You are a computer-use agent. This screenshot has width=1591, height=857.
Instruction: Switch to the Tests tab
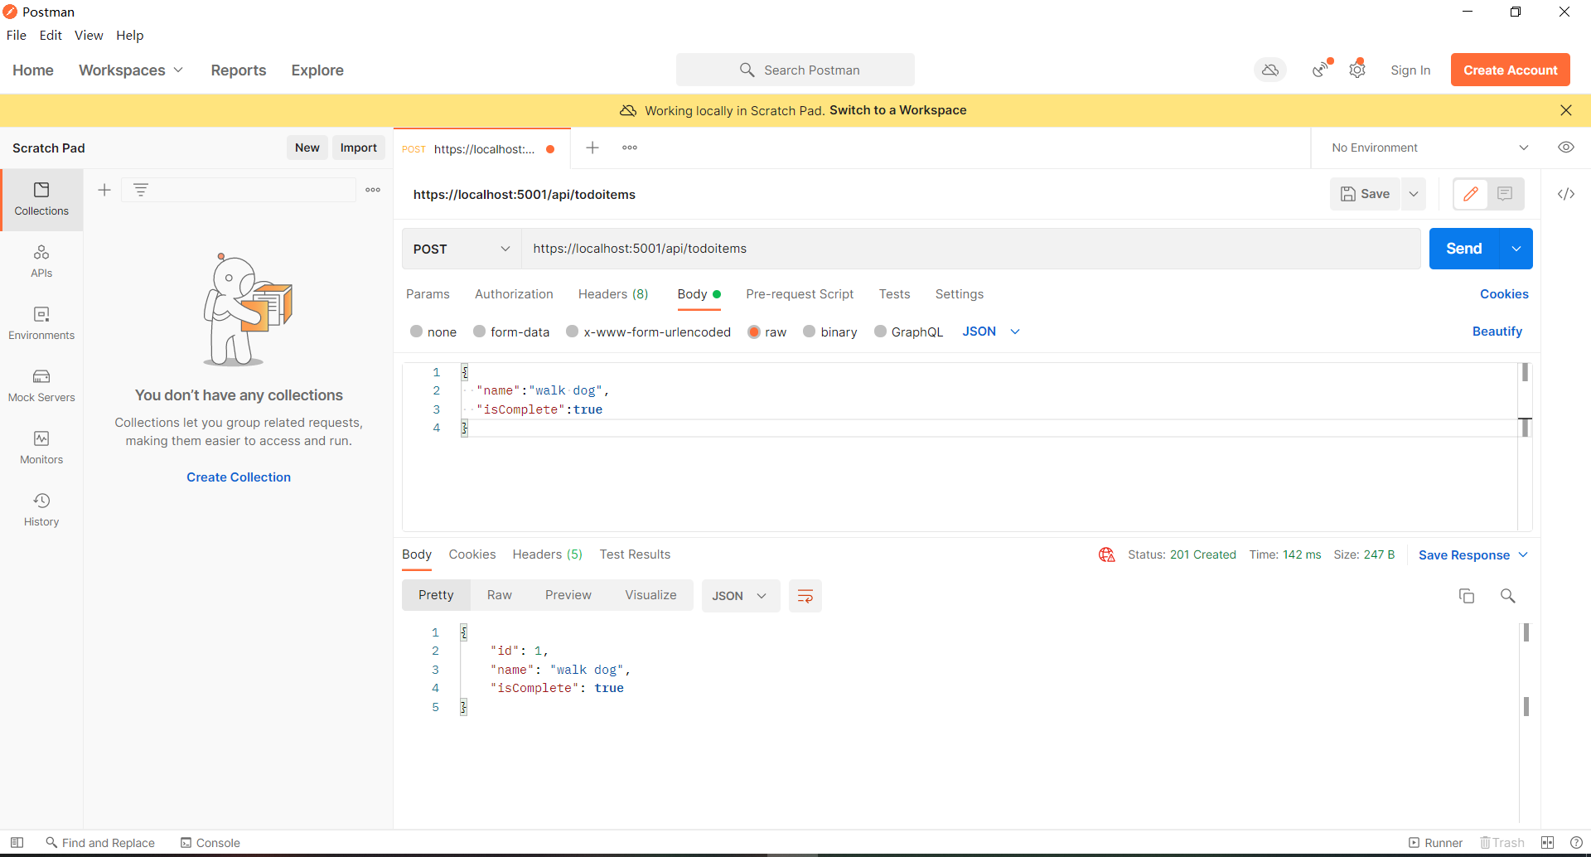895,294
